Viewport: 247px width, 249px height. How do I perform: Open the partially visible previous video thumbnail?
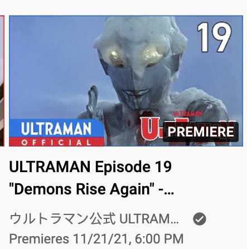coord(2,81)
